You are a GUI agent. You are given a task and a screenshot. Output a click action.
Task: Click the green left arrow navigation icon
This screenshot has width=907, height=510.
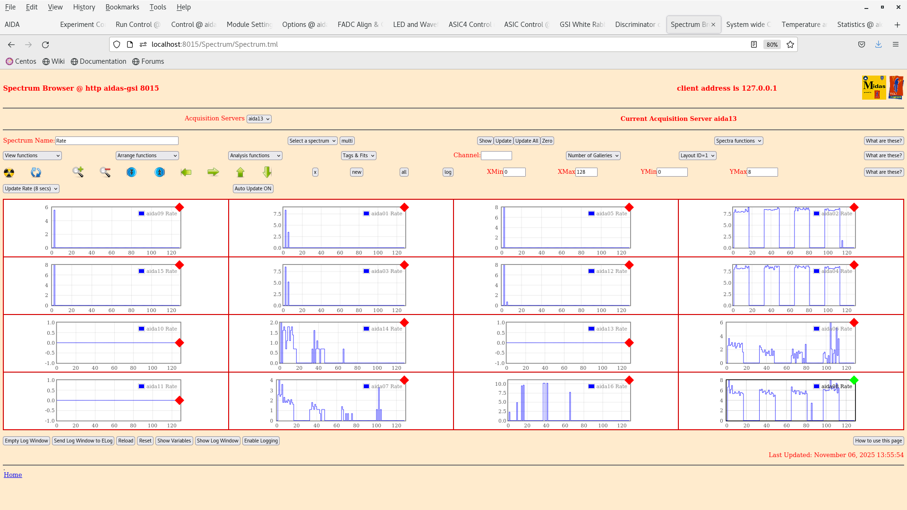tap(186, 172)
